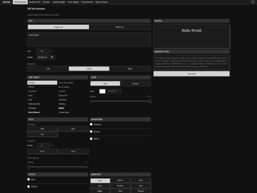Click the Rotate degrees input
The height and width of the screenshot is (193, 257).
tap(43, 145)
